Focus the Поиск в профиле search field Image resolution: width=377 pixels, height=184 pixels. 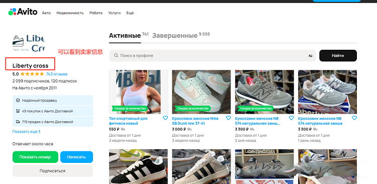coord(213,56)
